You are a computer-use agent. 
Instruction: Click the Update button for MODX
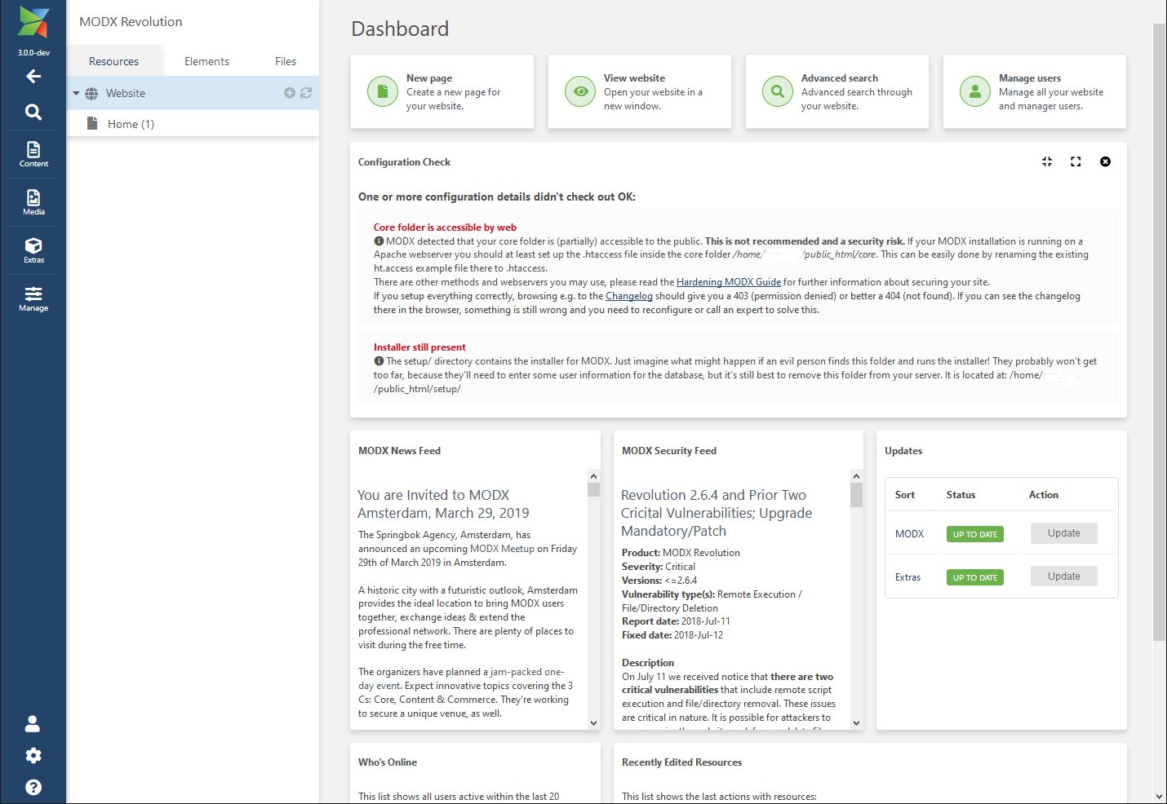click(1063, 533)
